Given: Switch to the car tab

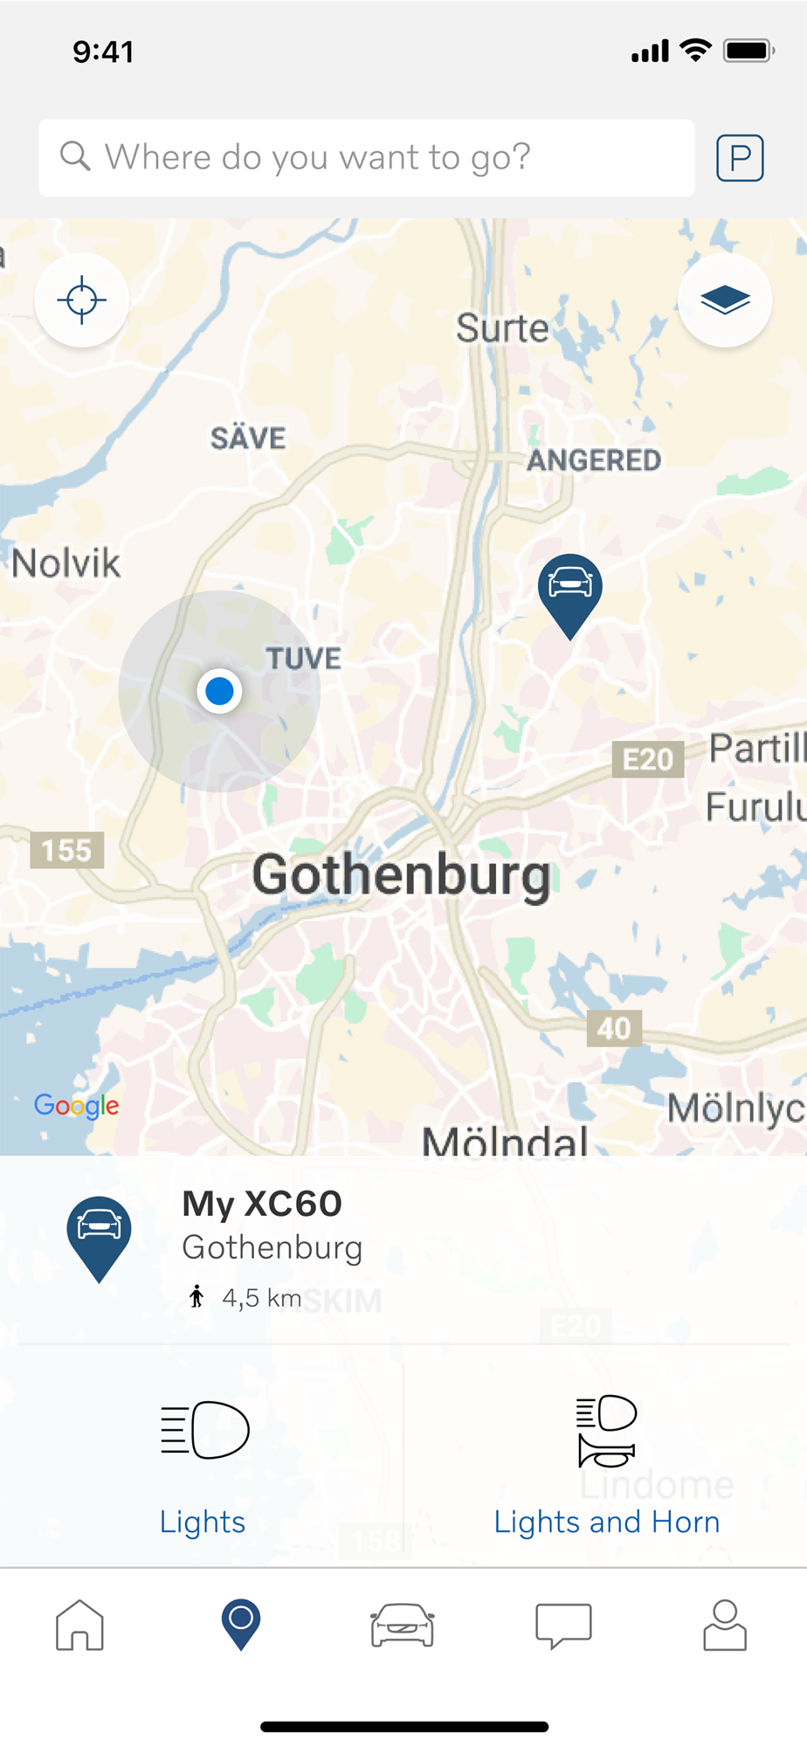Looking at the screenshot, I should tap(403, 1626).
